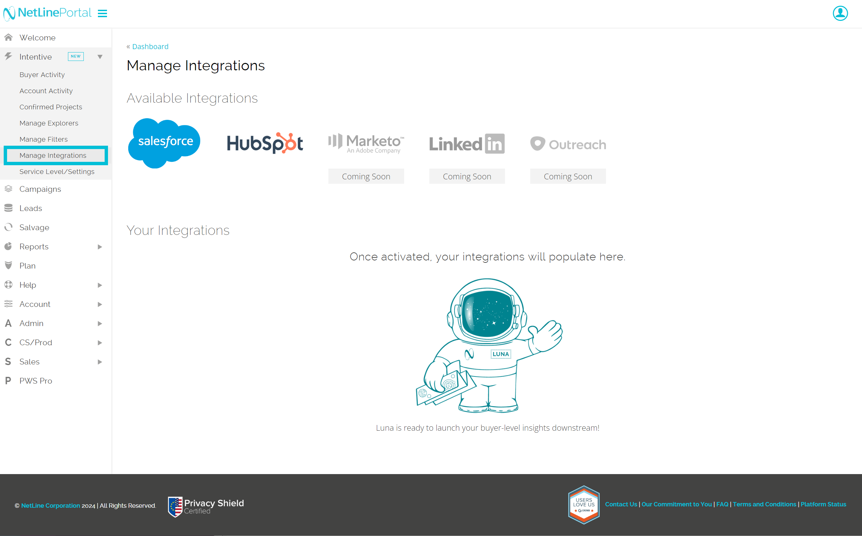
Task: Select the Confirmed Projects menu item
Action: tap(50, 106)
